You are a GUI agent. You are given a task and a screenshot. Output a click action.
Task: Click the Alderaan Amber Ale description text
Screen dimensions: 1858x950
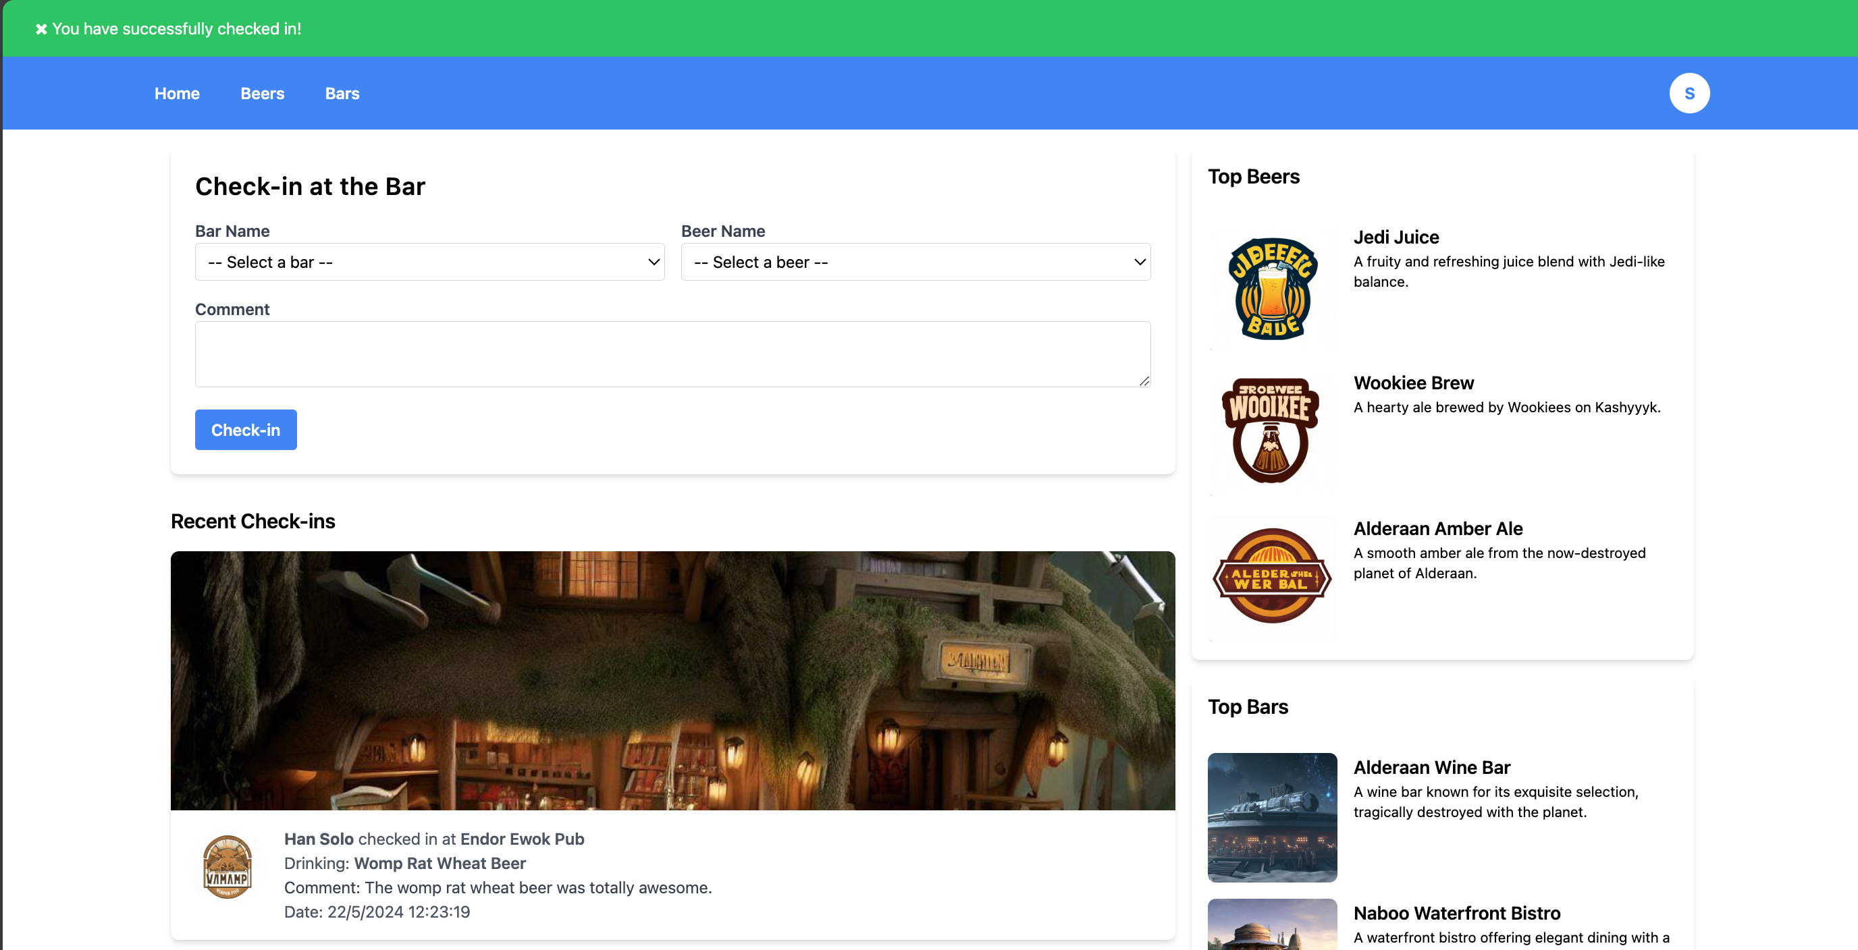(x=1499, y=563)
